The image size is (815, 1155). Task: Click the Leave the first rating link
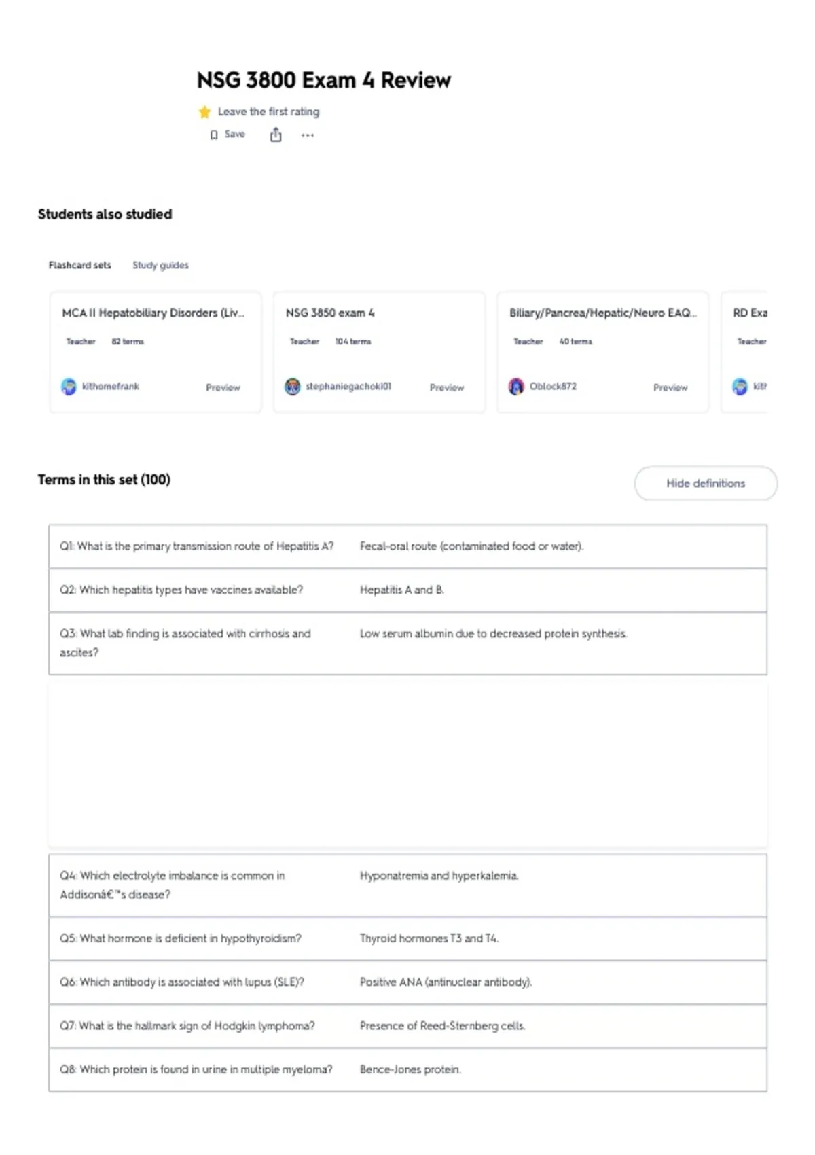pos(268,111)
